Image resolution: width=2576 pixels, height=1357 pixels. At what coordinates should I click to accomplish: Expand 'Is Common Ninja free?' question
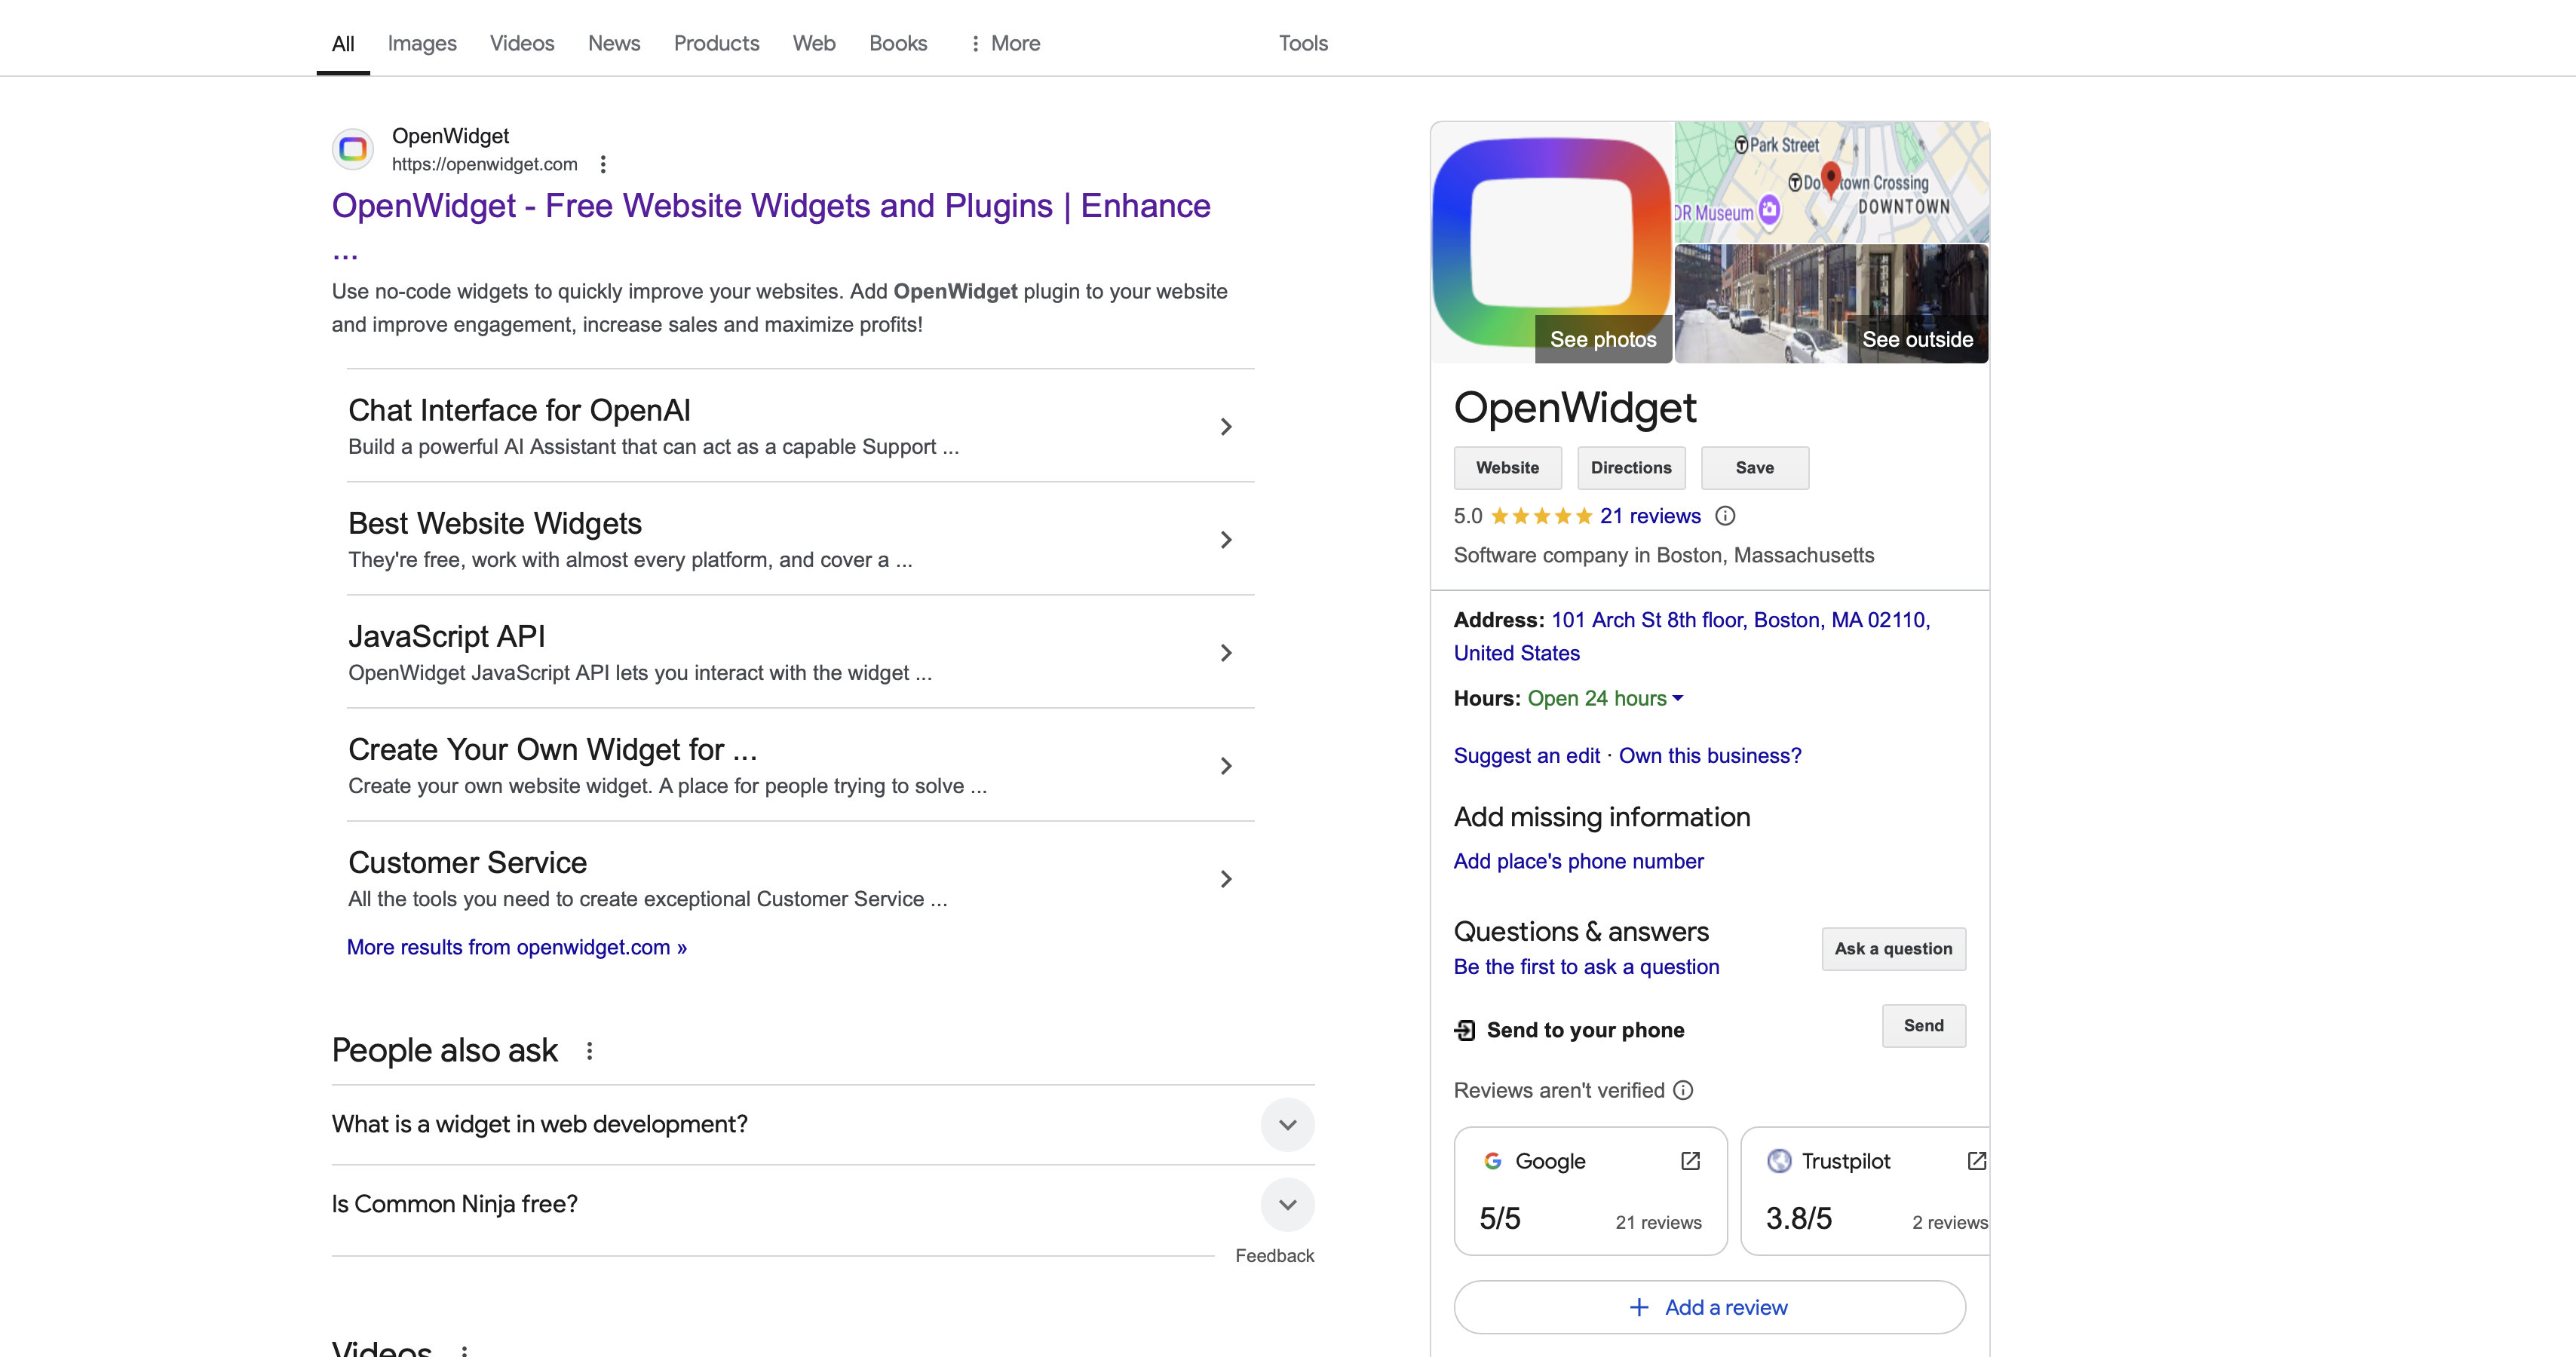tap(1288, 1204)
